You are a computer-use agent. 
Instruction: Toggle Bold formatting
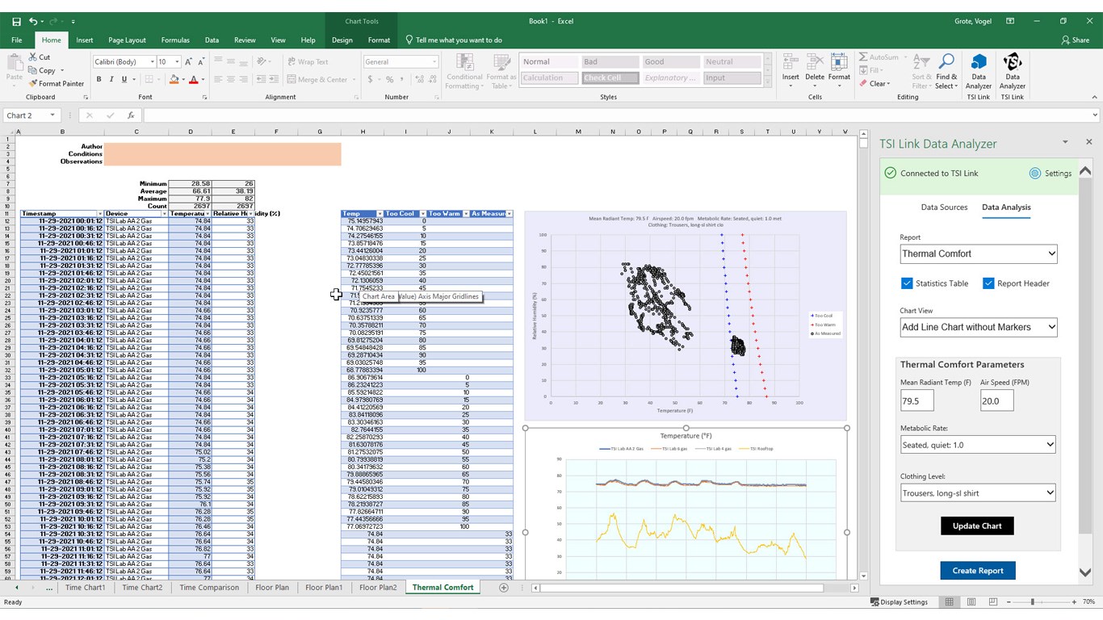(x=99, y=79)
